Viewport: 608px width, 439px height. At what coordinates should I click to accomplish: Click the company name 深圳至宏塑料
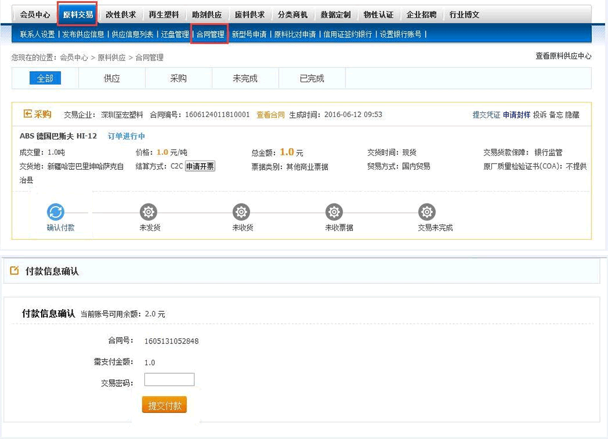coord(122,115)
